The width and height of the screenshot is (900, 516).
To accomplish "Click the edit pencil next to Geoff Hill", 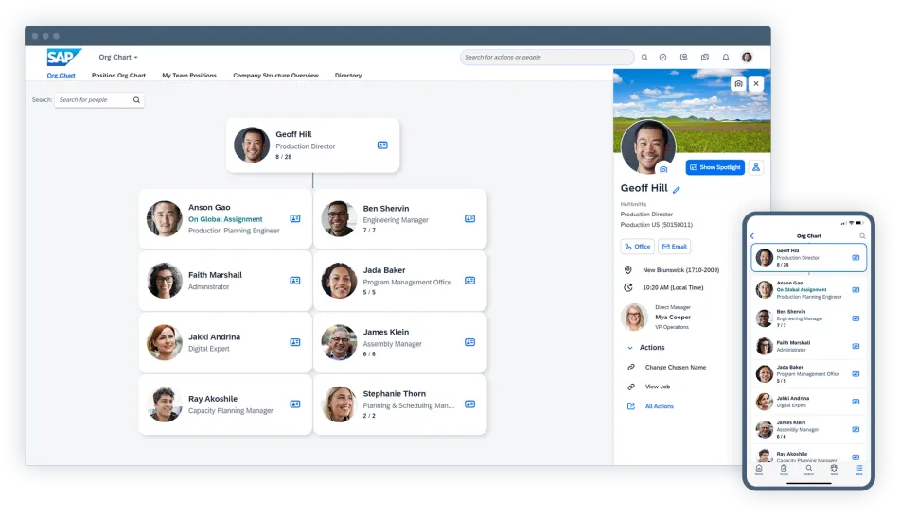I will click(677, 190).
